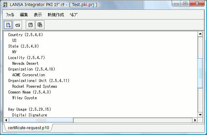Click the 'US' value line
The height and width of the screenshot is (135, 207).
14,40
